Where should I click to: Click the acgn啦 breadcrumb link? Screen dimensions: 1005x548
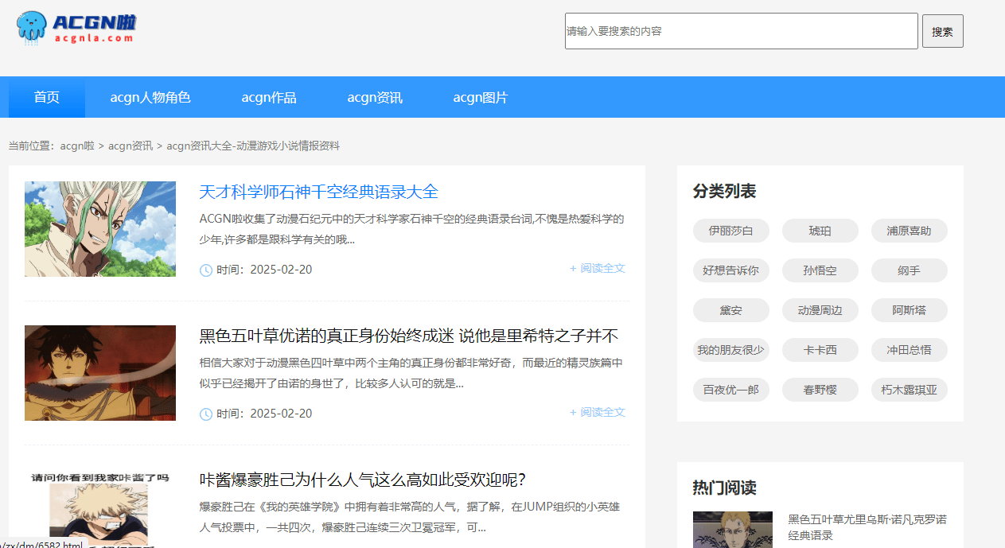click(x=77, y=146)
